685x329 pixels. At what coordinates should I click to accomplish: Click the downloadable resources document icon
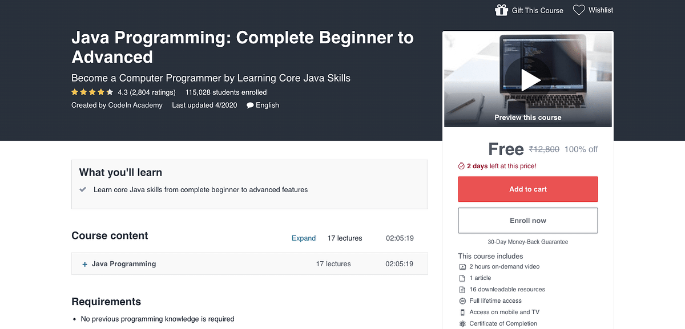pyautogui.click(x=462, y=289)
